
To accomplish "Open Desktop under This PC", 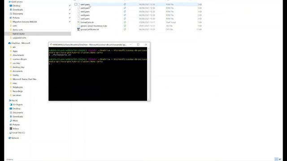I will pos(17,109).
